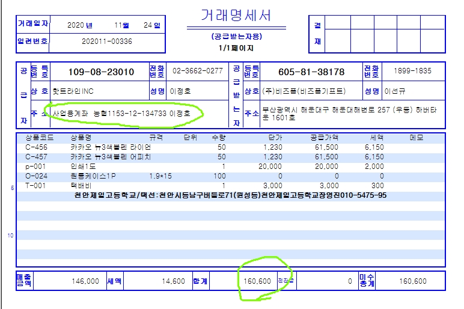
Task: Click the recipient name 이선규
Action: (397, 91)
